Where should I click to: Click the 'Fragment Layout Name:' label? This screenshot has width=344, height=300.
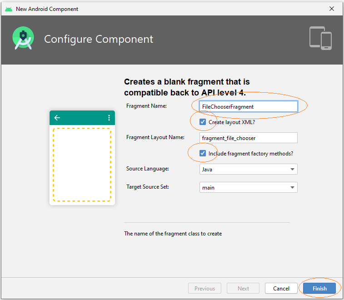[x=155, y=137]
